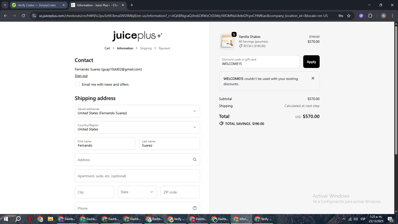Open the Chrome profile avatar N
Screen dimensions: 398x224
point(383,16)
